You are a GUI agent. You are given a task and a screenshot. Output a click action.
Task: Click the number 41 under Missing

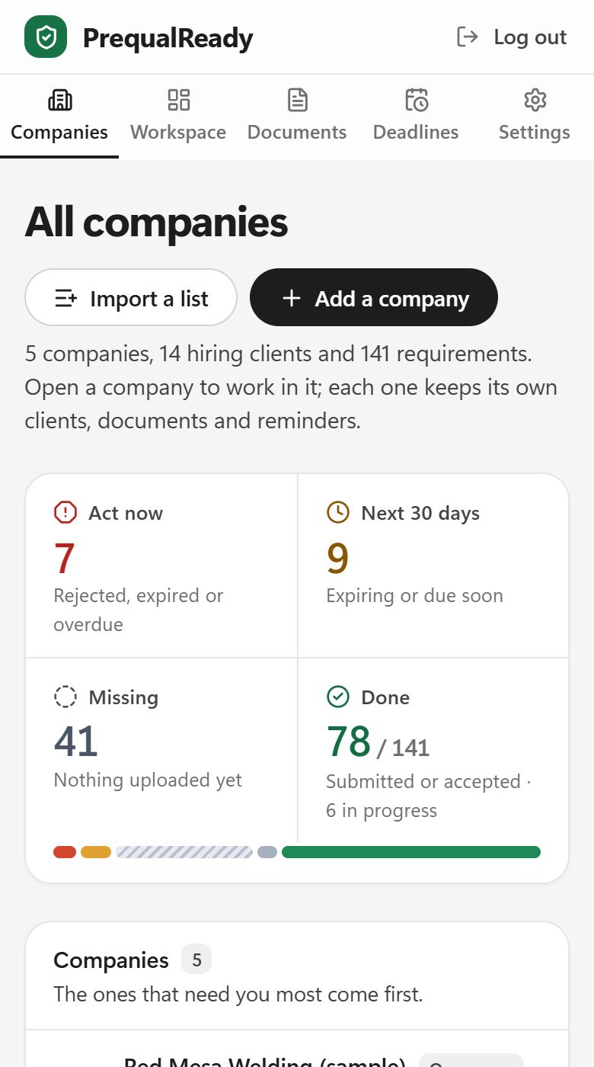click(x=76, y=742)
